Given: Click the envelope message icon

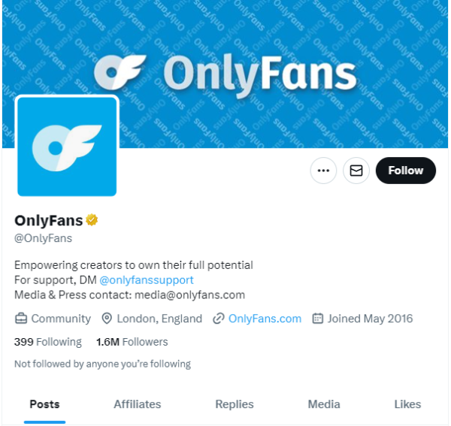Looking at the screenshot, I should [356, 171].
